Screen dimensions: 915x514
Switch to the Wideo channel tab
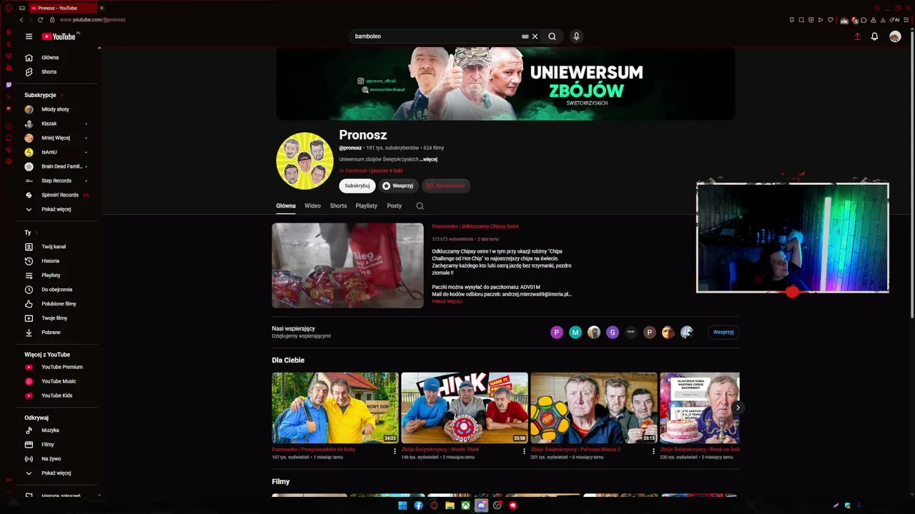pyautogui.click(x=312, y=206)
